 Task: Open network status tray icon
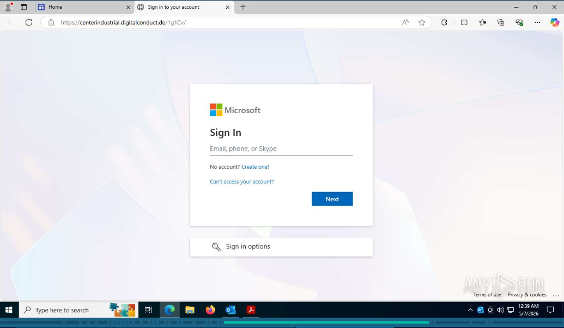click(511, 310)
